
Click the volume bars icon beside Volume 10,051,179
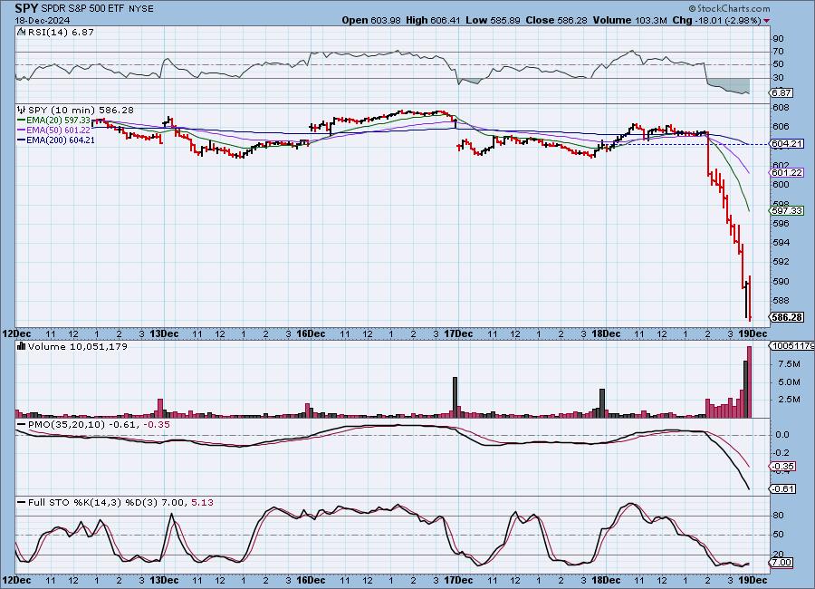pyautogui.click(x=22, y=346)
